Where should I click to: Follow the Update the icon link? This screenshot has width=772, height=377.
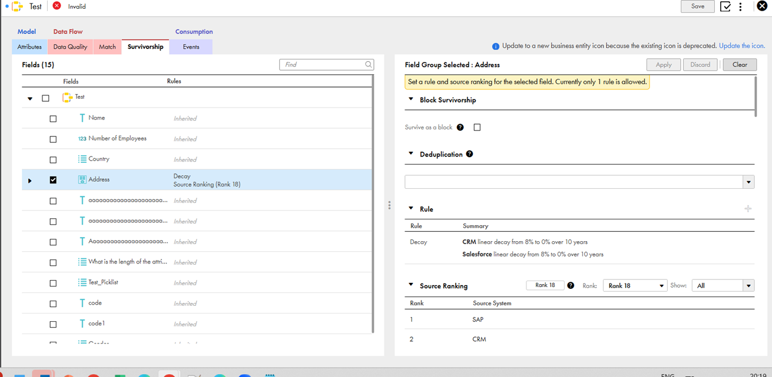click(x=742, y=46)
